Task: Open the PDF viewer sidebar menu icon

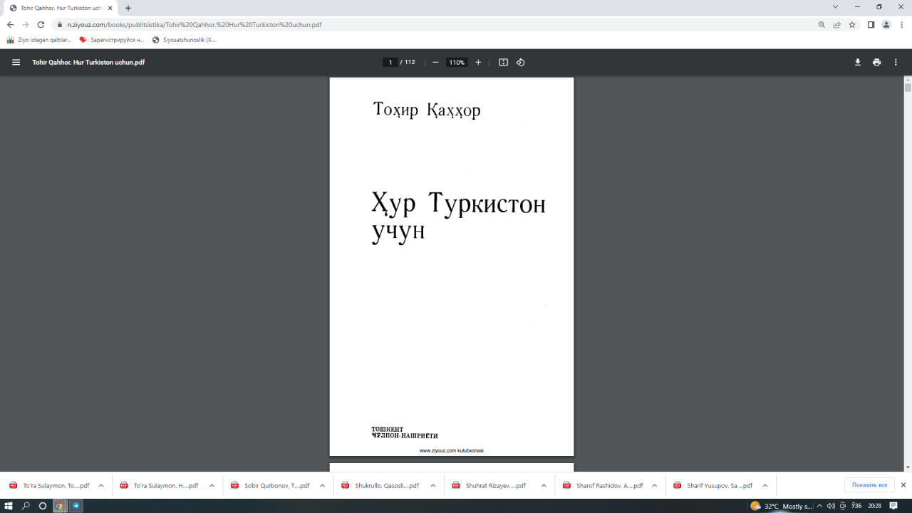Action: click(16, 62)
